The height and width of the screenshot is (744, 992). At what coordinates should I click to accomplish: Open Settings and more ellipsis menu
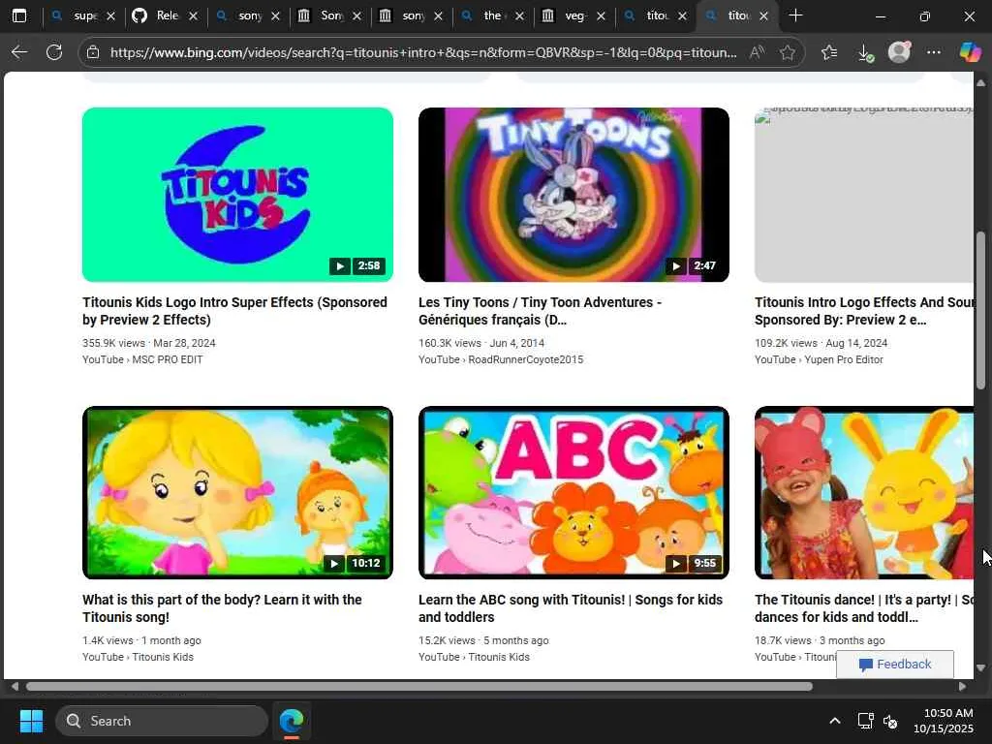click(x=933, y=52)
